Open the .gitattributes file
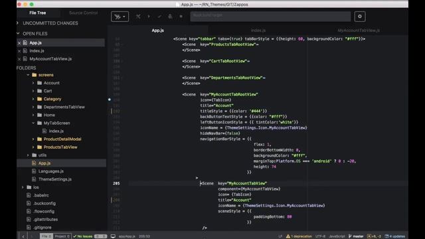This screenshot has height=239, width=425. click(46, 219)
